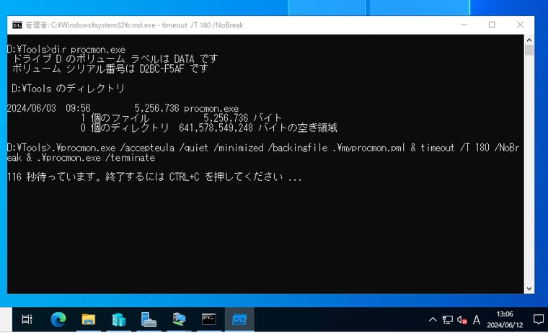Click the scrollbar up arrow
The height and width of the screenshot is (333, 548).
[x=529, y=40]
